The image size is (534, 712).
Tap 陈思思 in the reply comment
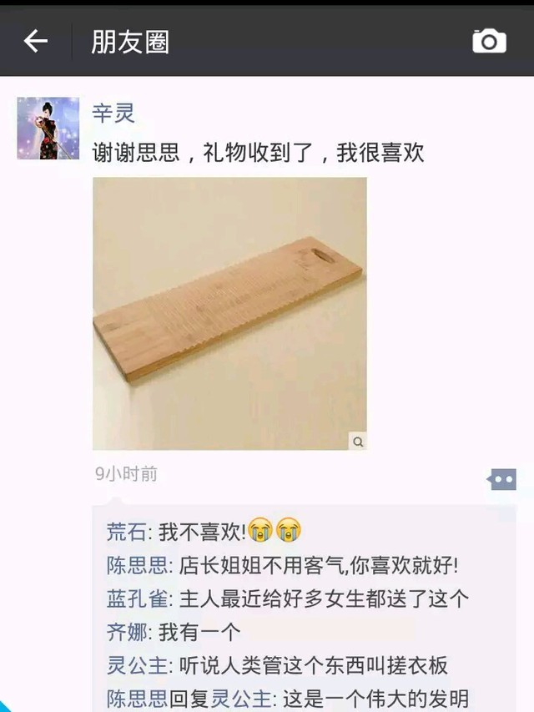coord(138,699)
